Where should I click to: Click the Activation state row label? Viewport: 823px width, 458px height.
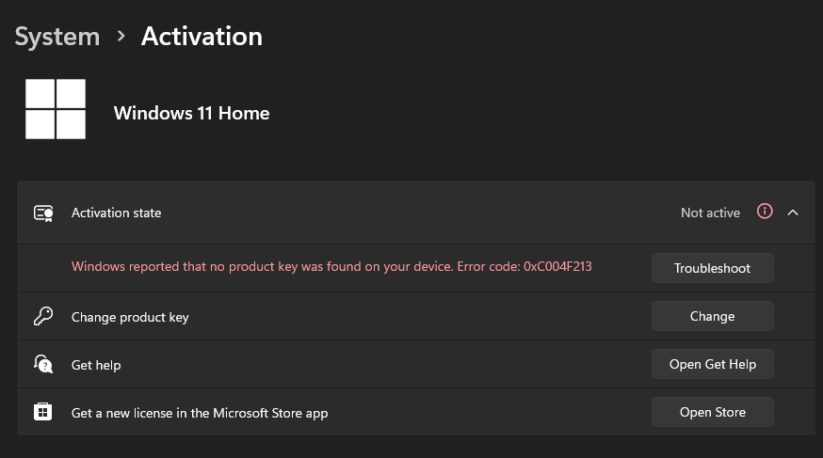click(116, 213)
